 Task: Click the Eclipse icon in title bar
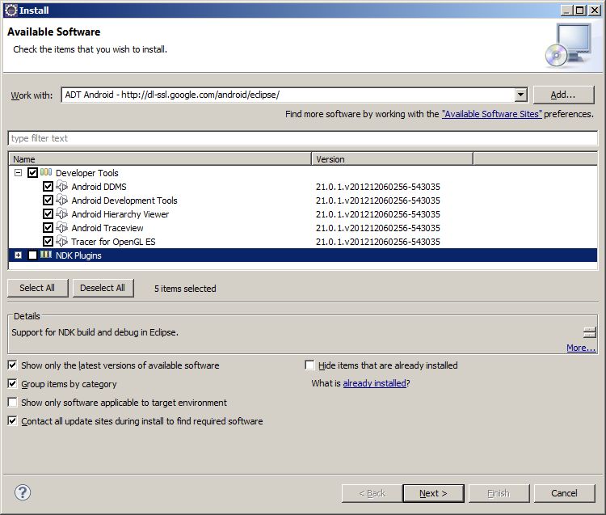[11, 10]
